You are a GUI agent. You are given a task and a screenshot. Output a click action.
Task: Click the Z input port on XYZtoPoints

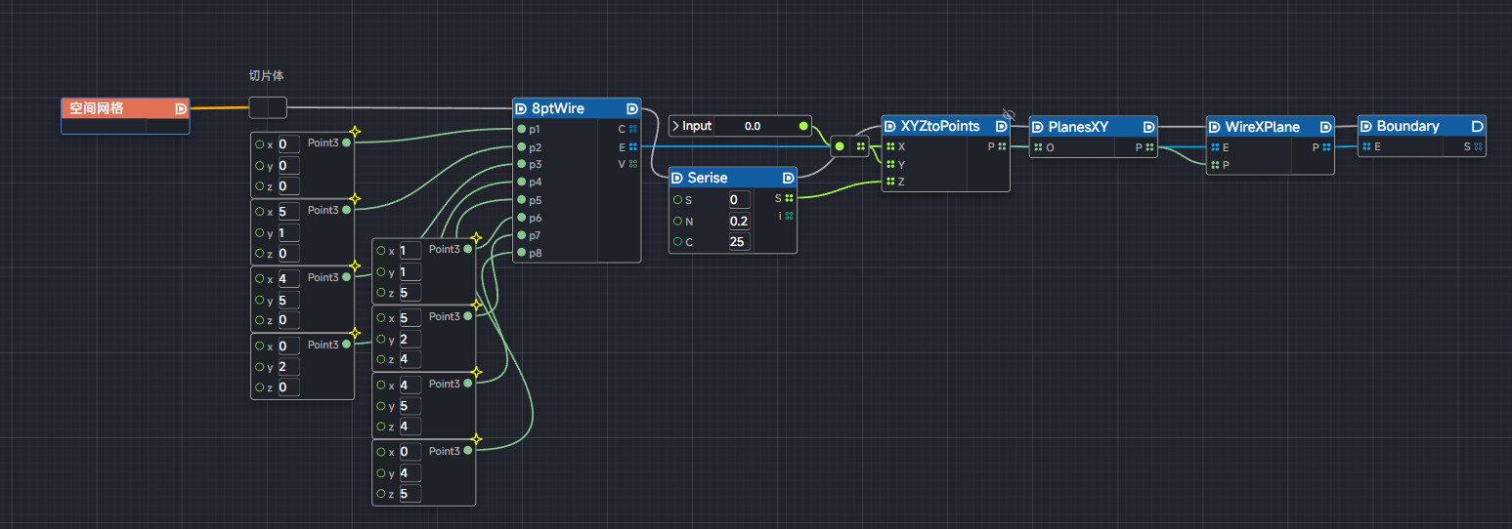click(x=889, y=182)
